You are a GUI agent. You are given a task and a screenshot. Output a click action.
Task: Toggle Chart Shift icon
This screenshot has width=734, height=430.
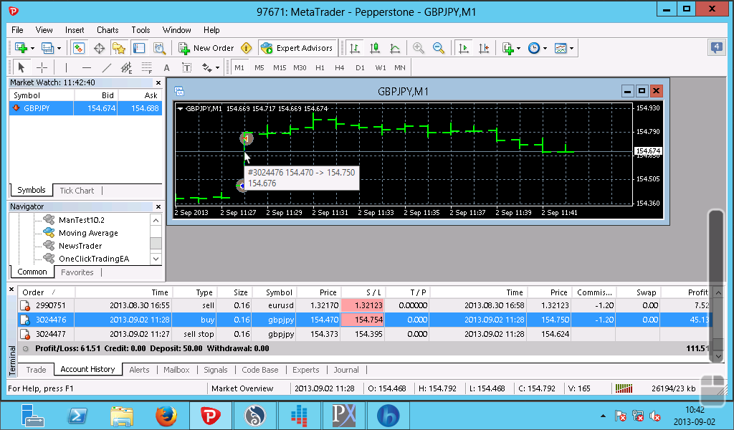484,48
